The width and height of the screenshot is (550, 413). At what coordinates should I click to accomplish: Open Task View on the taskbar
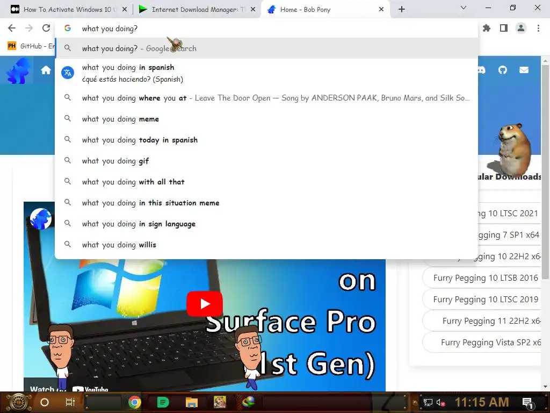coord(70,402)
